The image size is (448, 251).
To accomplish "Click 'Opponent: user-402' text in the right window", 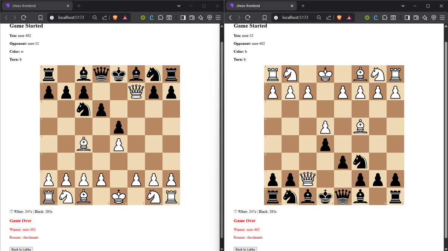I will (x=249, y=44).
